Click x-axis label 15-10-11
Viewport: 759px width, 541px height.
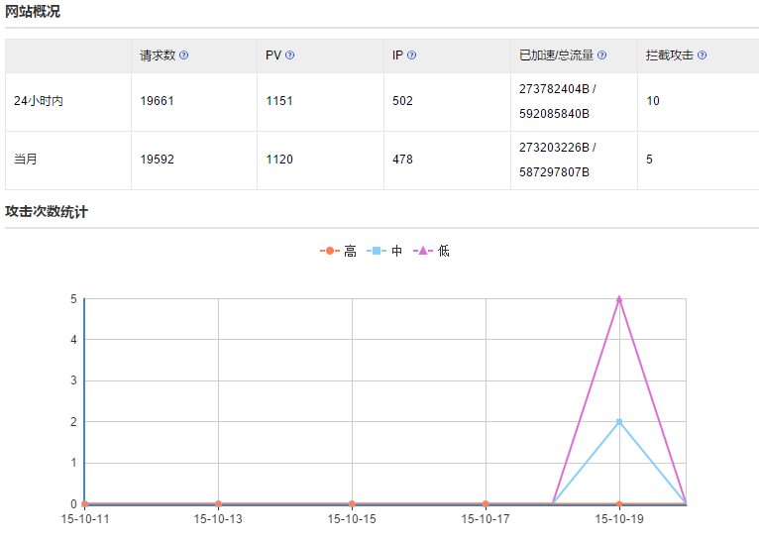[84, 519]
